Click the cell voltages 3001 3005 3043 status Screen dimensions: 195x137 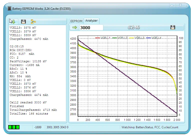57,127
